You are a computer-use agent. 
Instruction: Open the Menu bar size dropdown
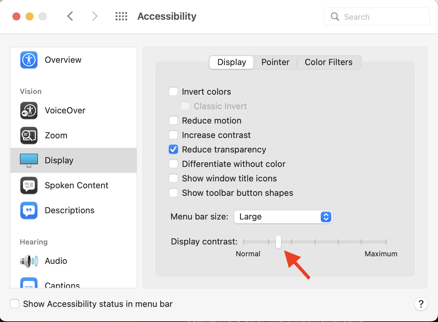point(283,217)
